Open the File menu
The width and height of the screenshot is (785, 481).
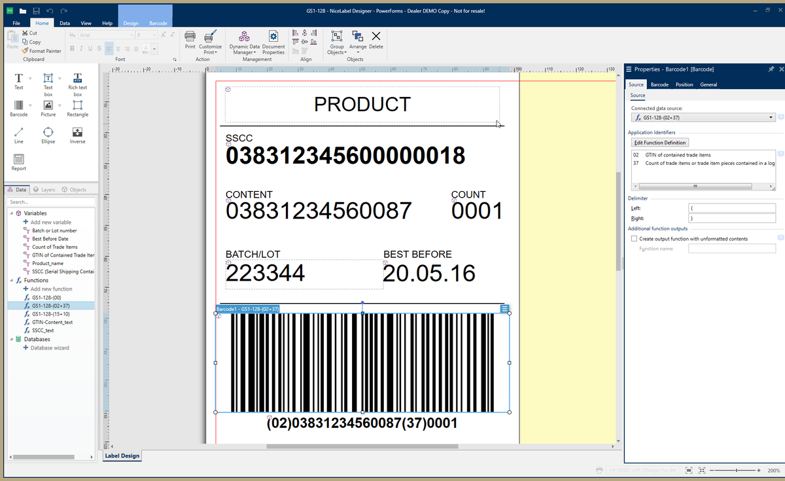pos(16,23)
